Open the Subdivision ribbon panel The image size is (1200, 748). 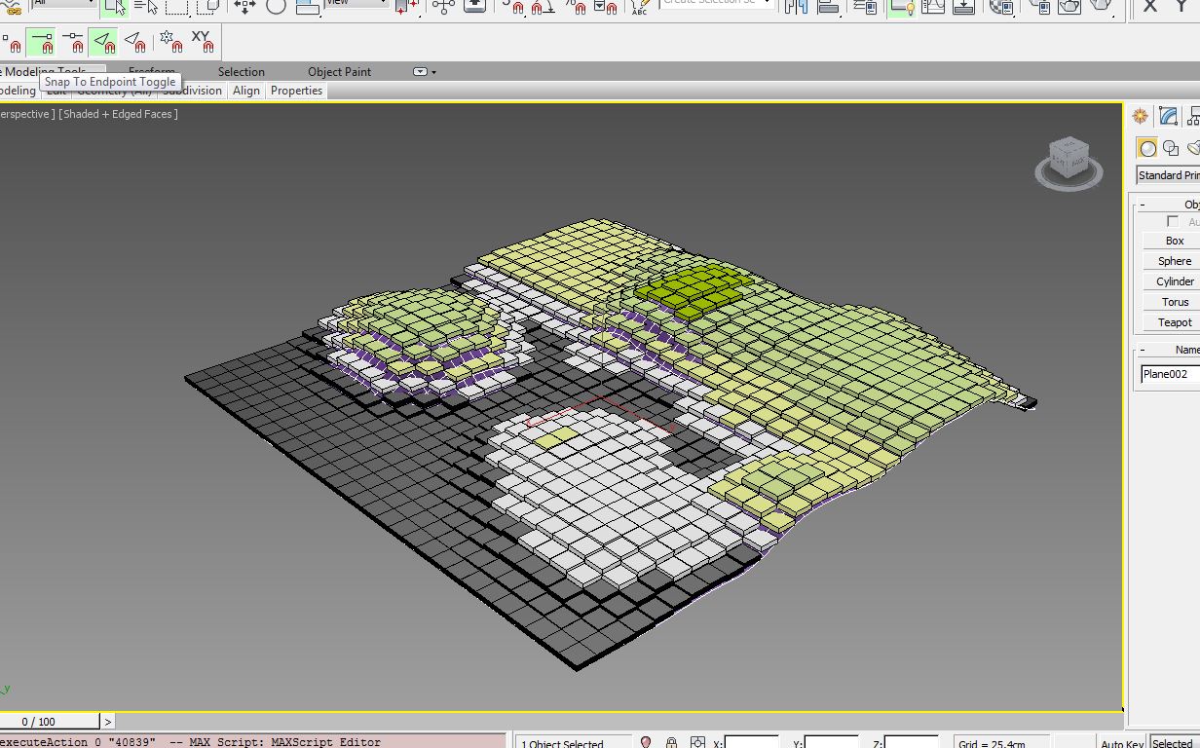pyautogui.click(x=193, y=91)
